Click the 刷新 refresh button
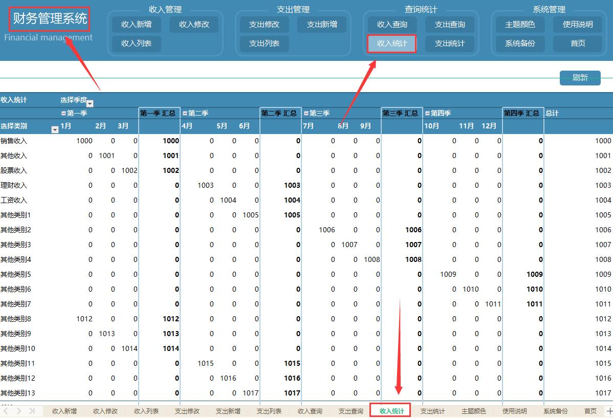This screenshot has width=613, height=418. 580,78
